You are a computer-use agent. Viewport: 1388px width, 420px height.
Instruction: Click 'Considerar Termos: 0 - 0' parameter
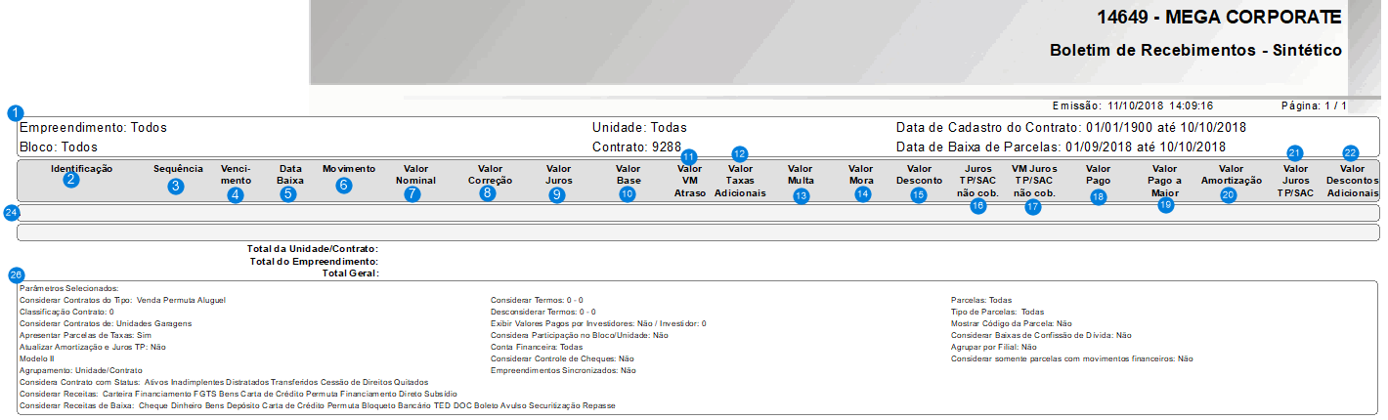tap(537, 300)
